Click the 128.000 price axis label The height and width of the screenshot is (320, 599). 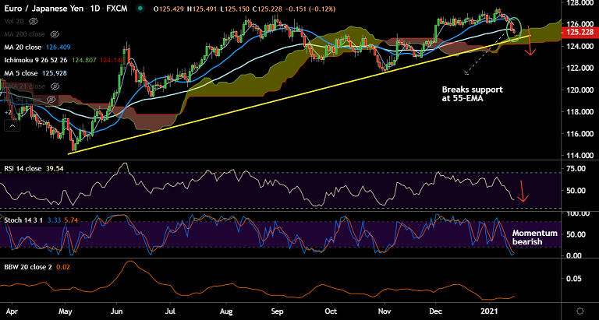[x=582, y=3]
